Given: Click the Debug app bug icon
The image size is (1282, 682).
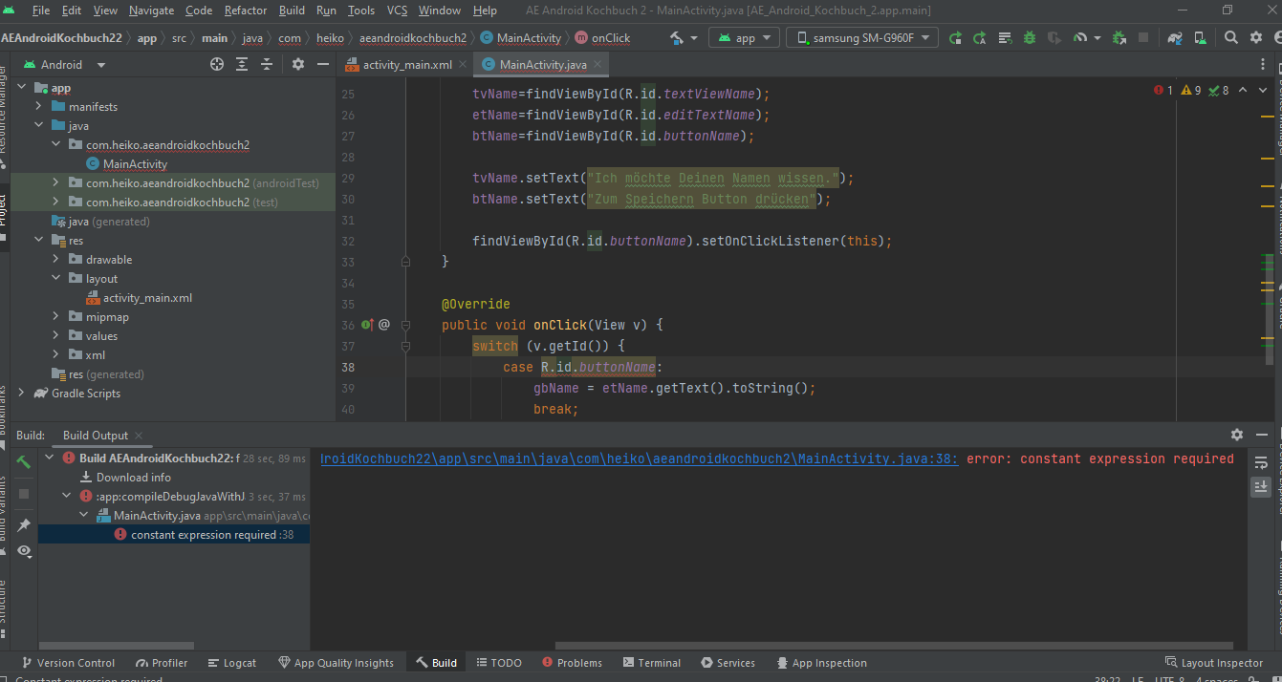Looking at the screenshot, I should [1030, 38].
